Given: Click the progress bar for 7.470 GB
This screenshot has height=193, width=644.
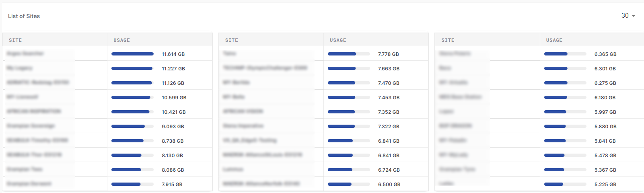Looking at the screenshot, I should click(348, 83).
